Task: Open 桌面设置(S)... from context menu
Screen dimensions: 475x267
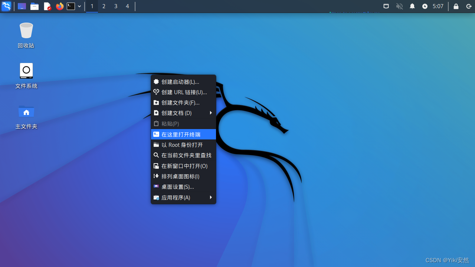Action: point(183,187)
